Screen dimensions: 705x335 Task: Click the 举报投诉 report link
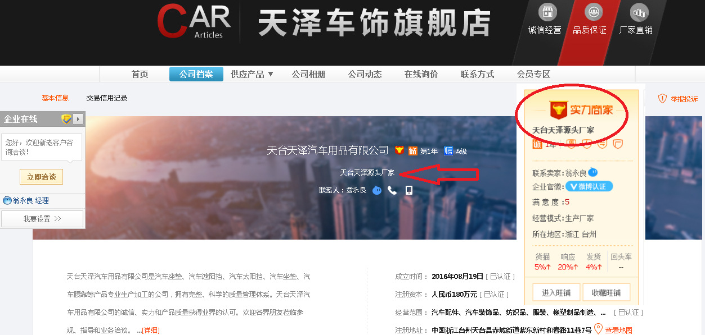[684, 99]
